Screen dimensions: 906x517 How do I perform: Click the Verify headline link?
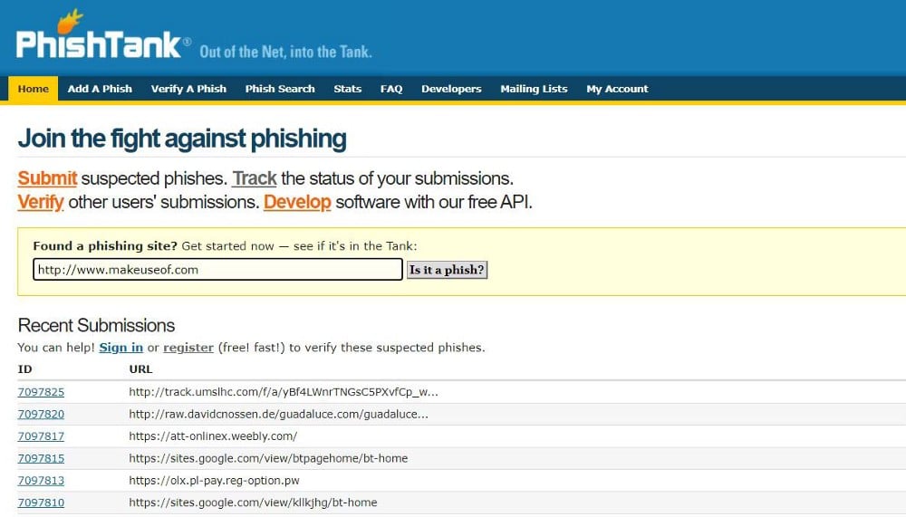(x=41, y=202)
